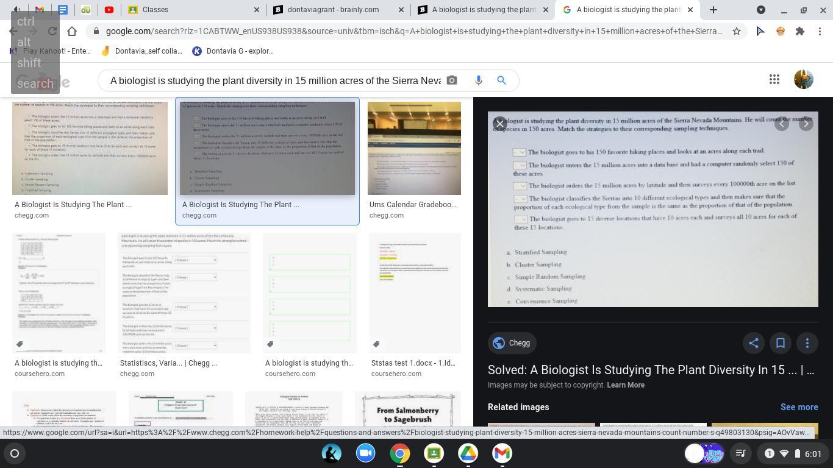Open Zoom from the shelf
The width and height of the screenshot is (833, 468).
pyautogui.click(x=366, y=453)
